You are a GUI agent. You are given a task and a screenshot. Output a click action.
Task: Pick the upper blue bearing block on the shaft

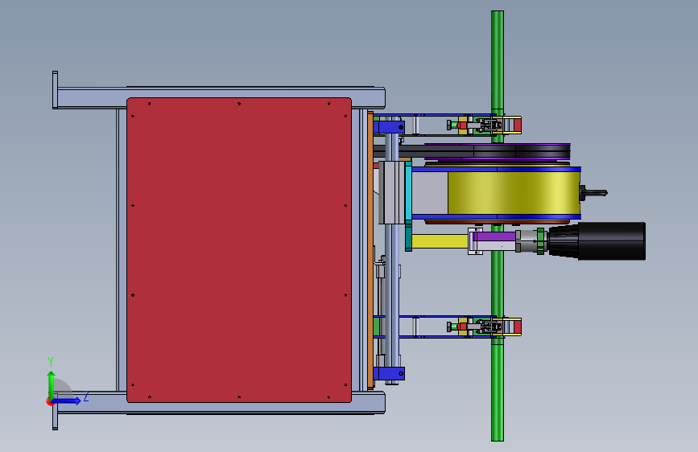[x=389, y=127]
